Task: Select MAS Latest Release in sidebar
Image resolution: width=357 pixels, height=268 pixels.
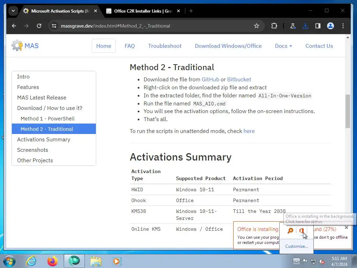Action: coord(54,98)
